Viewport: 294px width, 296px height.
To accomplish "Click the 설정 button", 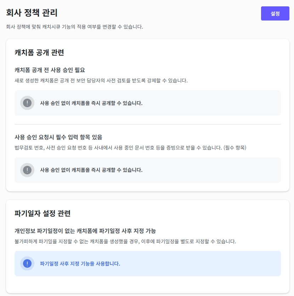I will [x=275, y=13].
